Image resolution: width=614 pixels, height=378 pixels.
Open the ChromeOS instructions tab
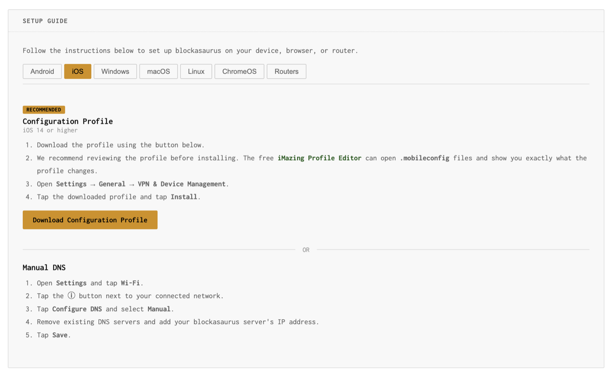(239, 71)
